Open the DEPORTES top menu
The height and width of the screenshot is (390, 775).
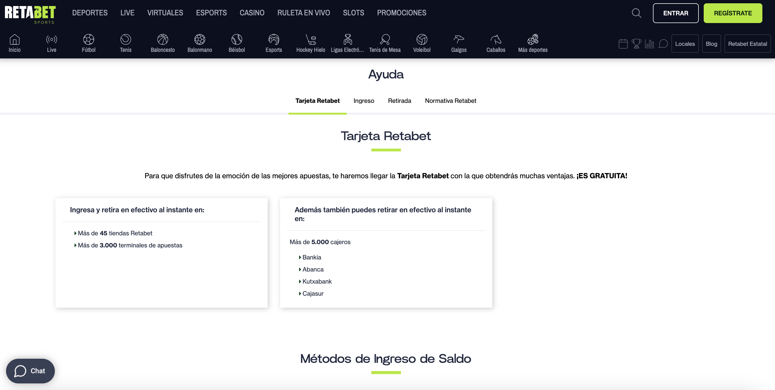pyautogui.click(x=90, y=13)
